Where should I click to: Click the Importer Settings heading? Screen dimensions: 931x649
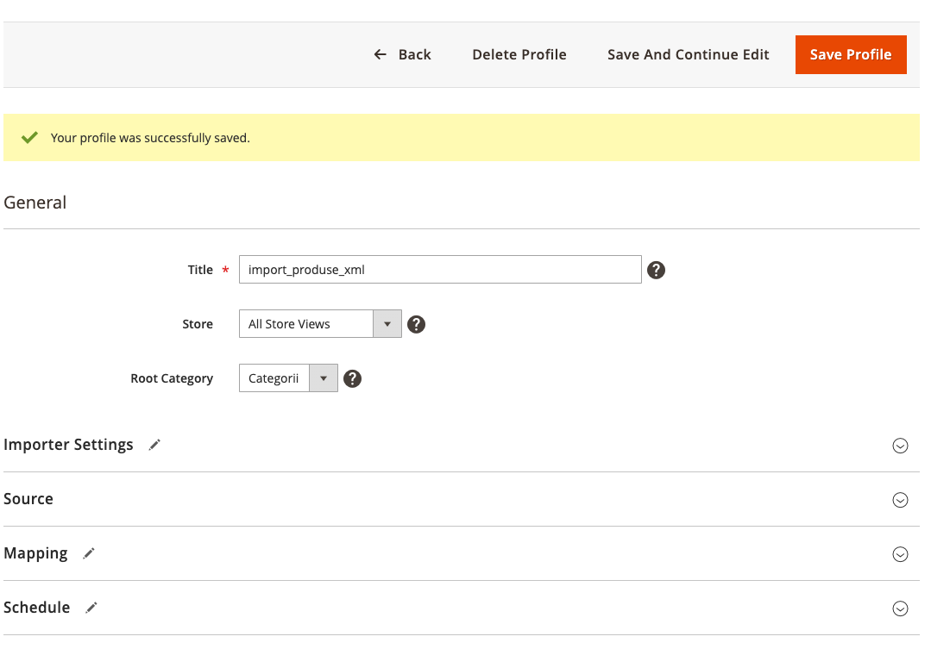click(x=68, y=445)
